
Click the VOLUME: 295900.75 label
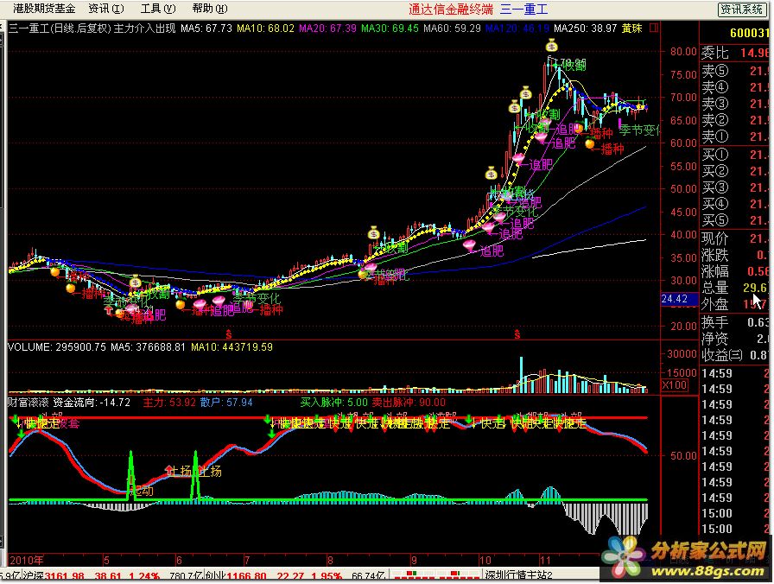pos(57,347)
